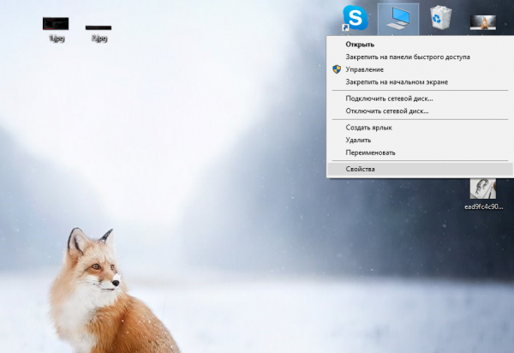Select the This PC computer icon

click(x=398, y=17)
